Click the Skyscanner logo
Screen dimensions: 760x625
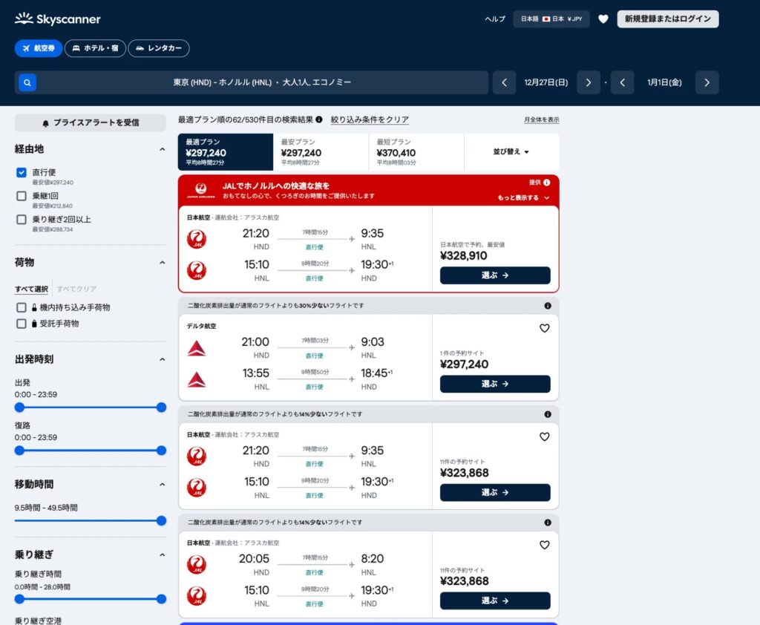58,19
